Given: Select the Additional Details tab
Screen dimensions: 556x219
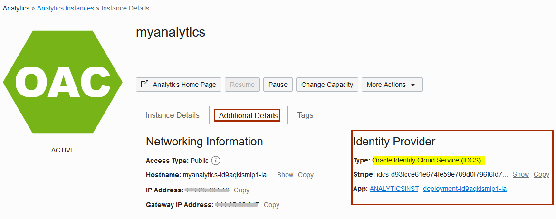Looking at the screenshot, I should (248, 115).
